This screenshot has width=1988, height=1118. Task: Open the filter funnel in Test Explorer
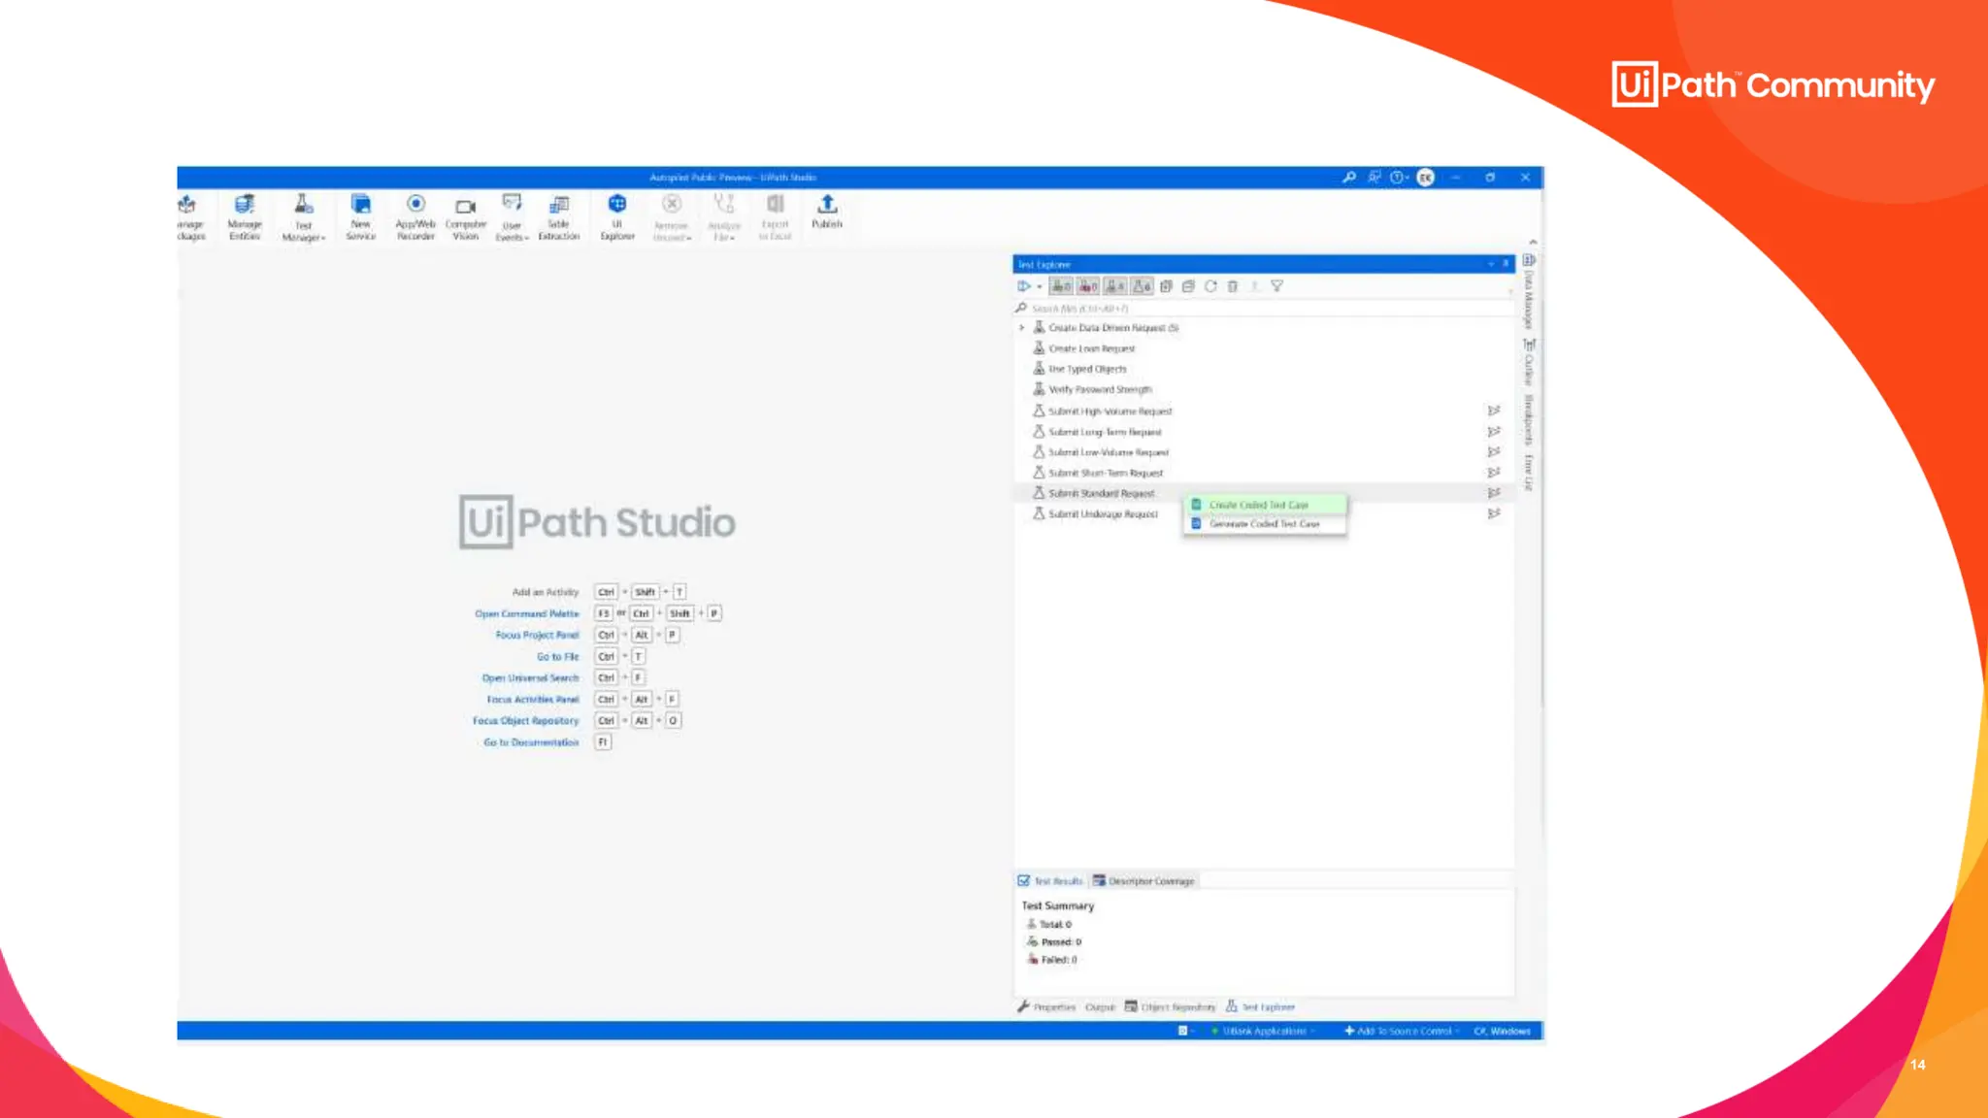click(1277, 286)
